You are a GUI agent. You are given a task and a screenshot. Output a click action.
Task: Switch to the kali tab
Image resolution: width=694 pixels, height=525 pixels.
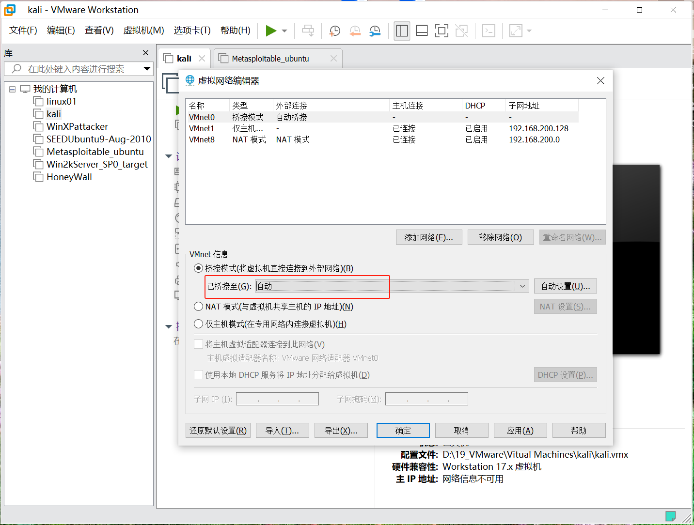(x=184, y=59)
